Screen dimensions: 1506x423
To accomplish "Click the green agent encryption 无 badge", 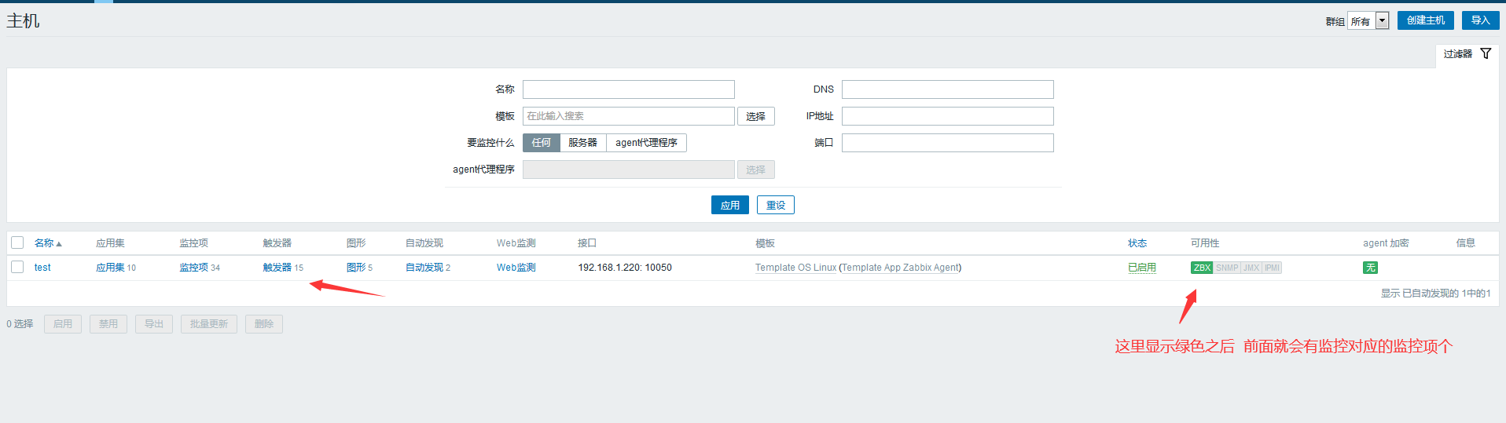I will coord(1370,268).
